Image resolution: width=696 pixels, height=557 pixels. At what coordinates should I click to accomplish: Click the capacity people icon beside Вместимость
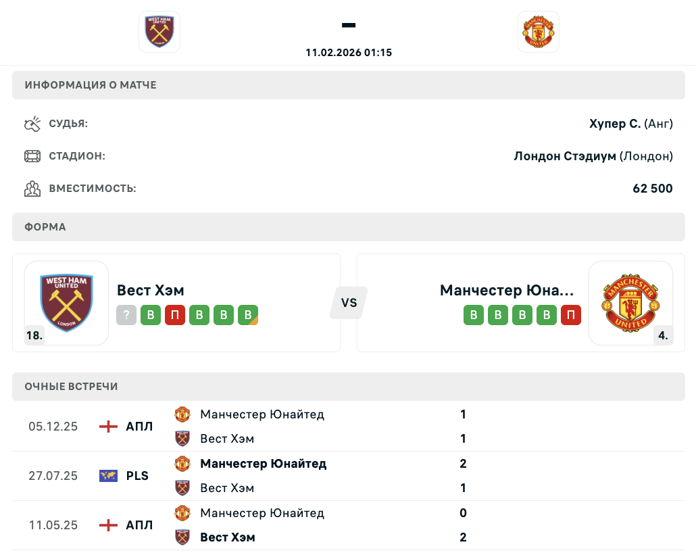tap(32, 189)
